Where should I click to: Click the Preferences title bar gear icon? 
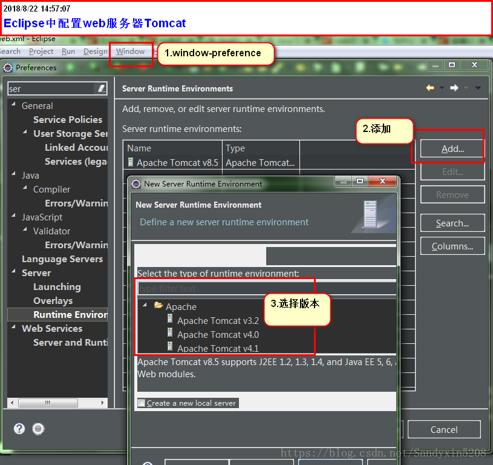[x=7, y=68]
